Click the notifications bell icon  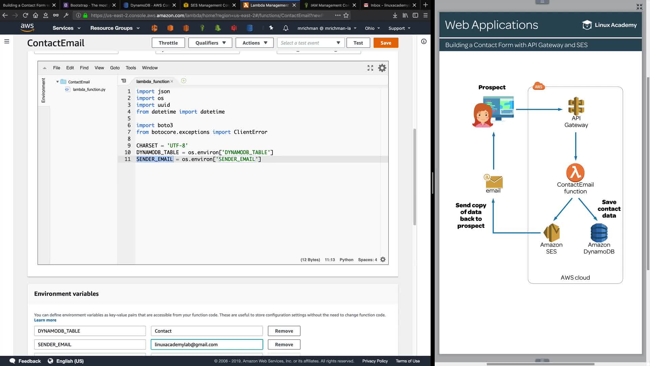286,28
